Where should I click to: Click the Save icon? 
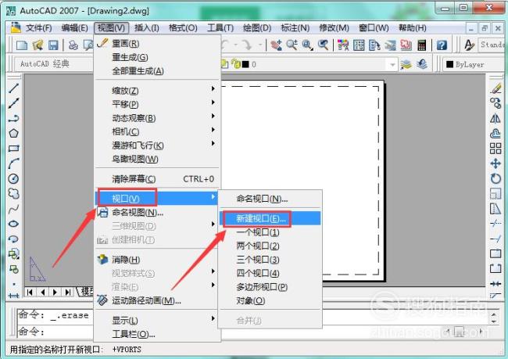click(x=53, y=45)
